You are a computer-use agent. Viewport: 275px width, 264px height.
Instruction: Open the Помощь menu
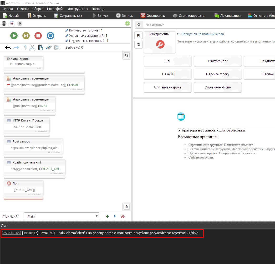pyautogui.click(x=98, y=9)
